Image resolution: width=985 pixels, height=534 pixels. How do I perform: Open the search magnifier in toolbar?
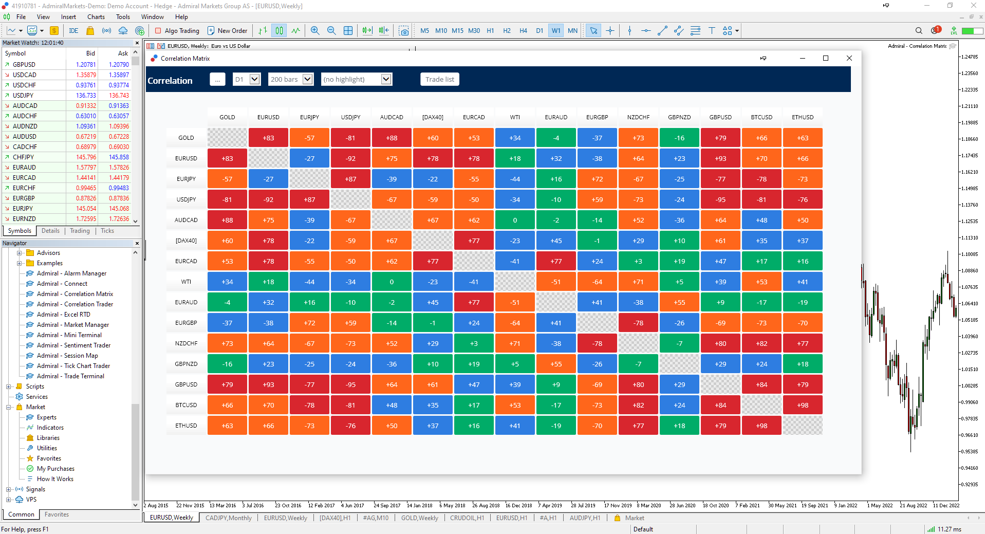click(x=919, y=31)
